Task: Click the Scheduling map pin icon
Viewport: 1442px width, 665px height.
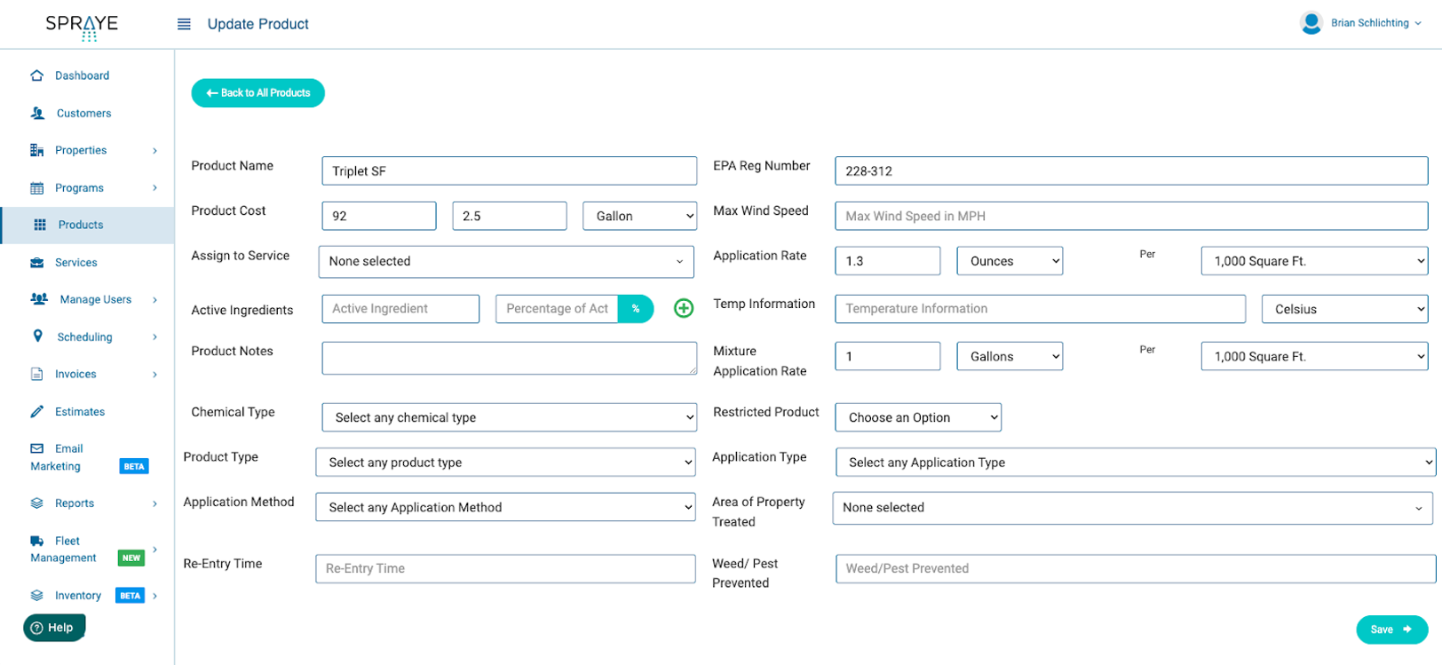Action: [x=37, y=336]
